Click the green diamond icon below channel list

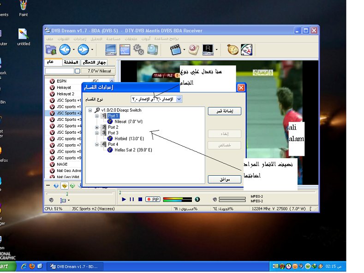point(72,186)
